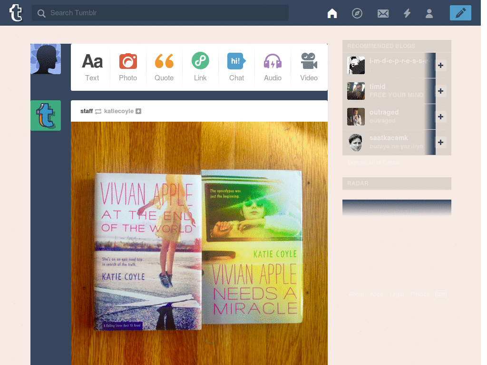Follow the timid blog plus button
Image resolution: width=487 pixels, height=365 pixels.
(440, 91)
